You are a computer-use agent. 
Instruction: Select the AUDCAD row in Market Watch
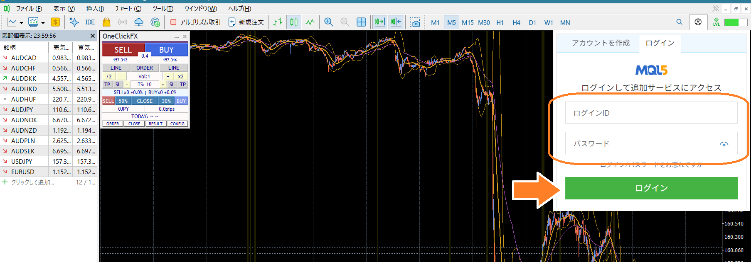[49, 58]
